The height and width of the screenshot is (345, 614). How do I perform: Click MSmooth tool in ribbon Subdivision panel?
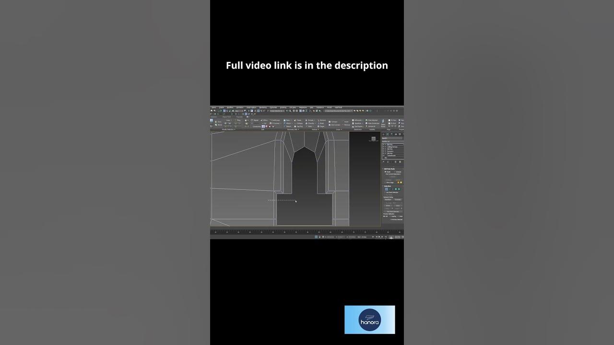[x=357, y=120]
